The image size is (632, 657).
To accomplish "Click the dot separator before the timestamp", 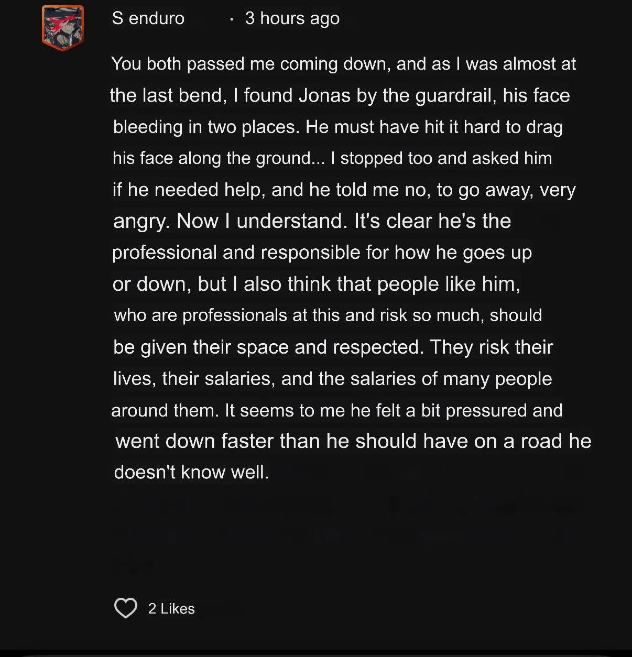I will [231, 19].
